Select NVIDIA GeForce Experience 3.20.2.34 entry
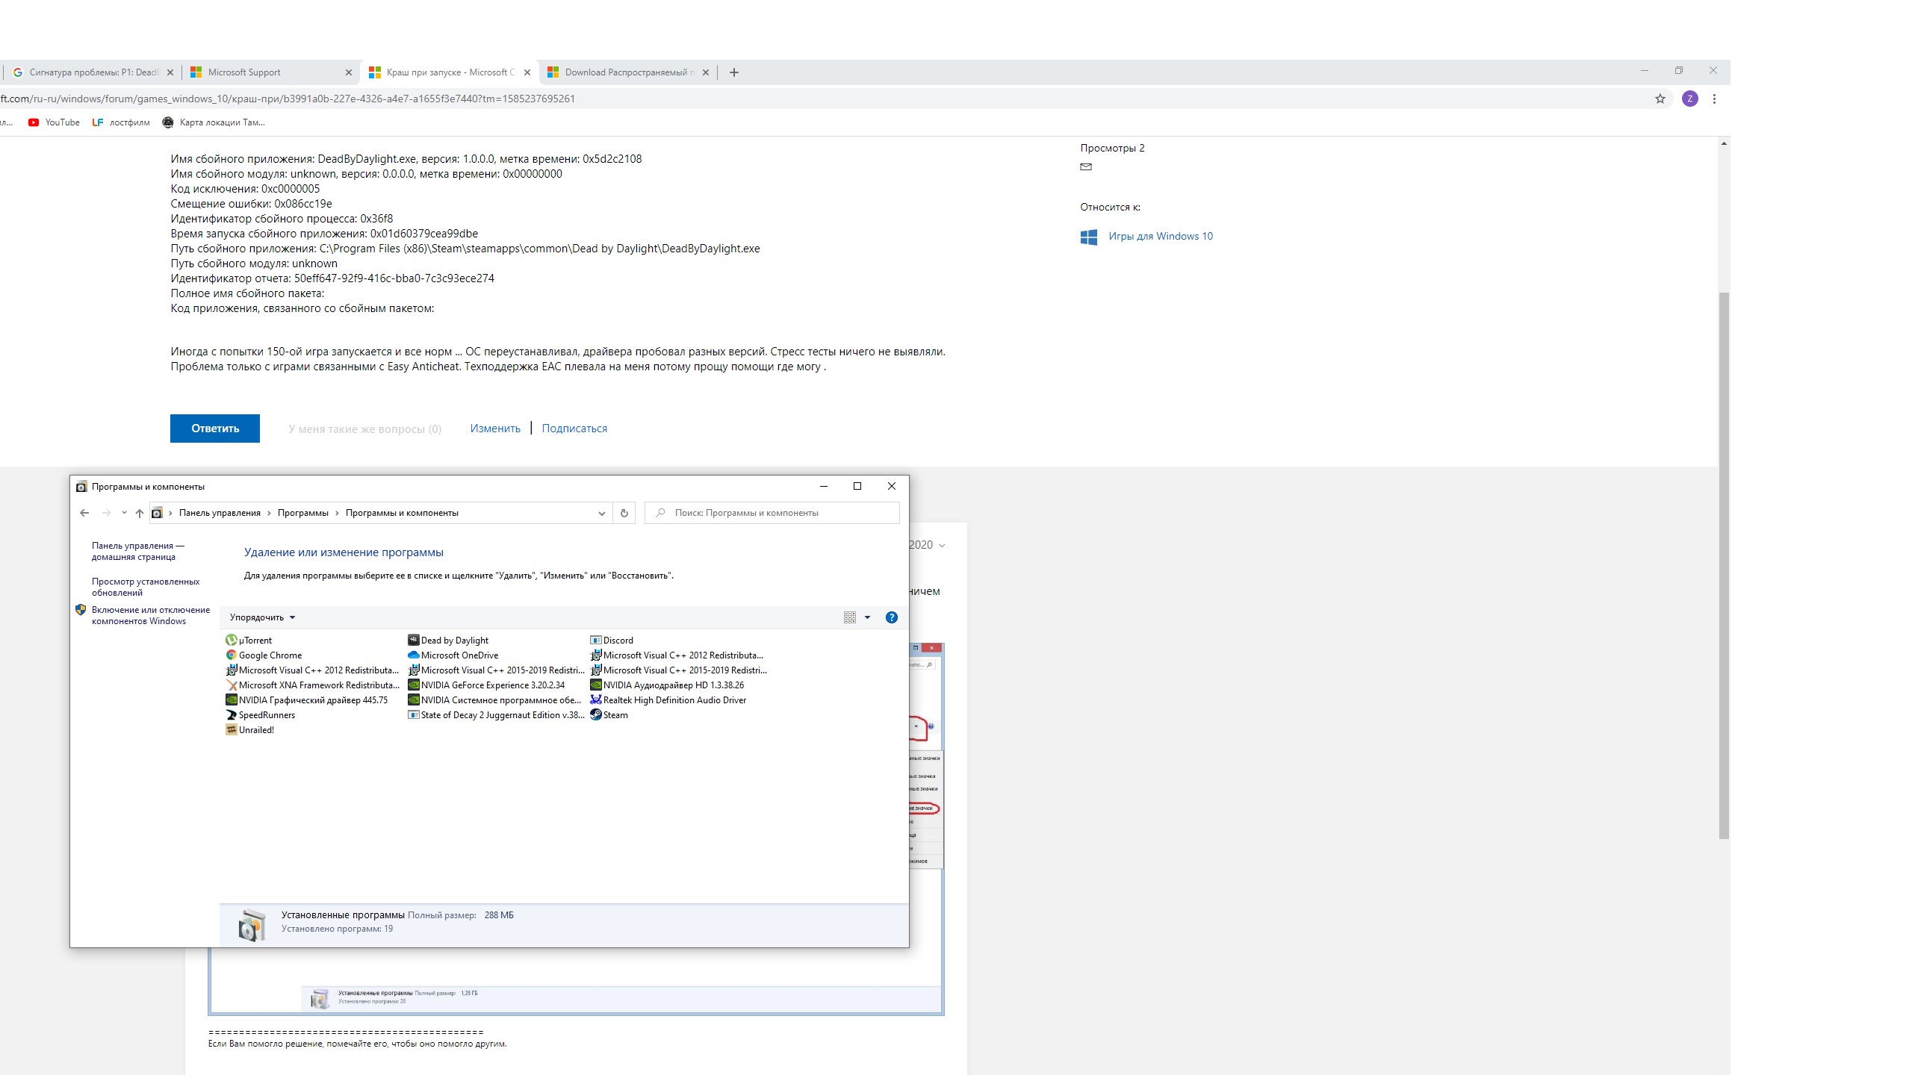The image size is (1912, 1075). pos(487,685)
